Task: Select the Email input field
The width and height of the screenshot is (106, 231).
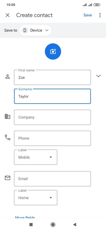Action: point(52,179)
